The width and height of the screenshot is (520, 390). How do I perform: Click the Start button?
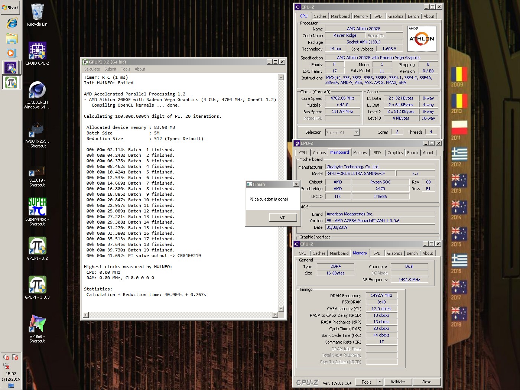(x=10, y=7)
